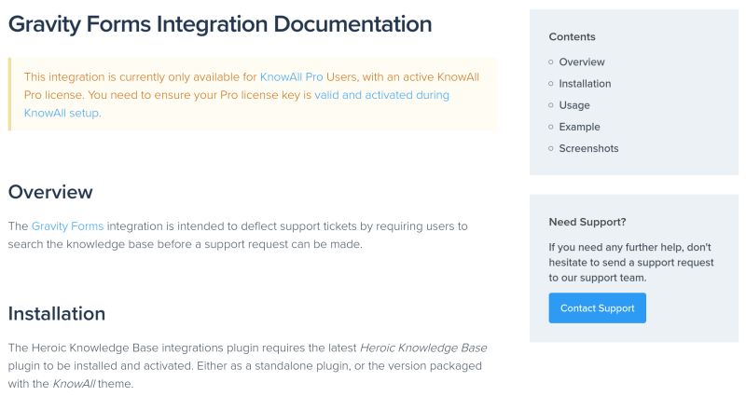Select Example in the Contents list
This screenshot has width=746, height=396.
(x=579, y=127)
